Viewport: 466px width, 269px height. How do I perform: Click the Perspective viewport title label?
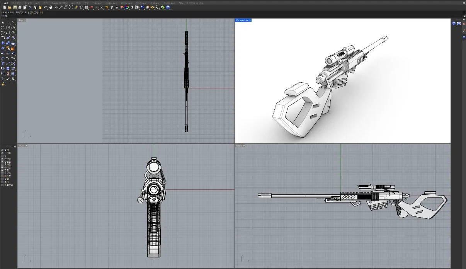242,20
